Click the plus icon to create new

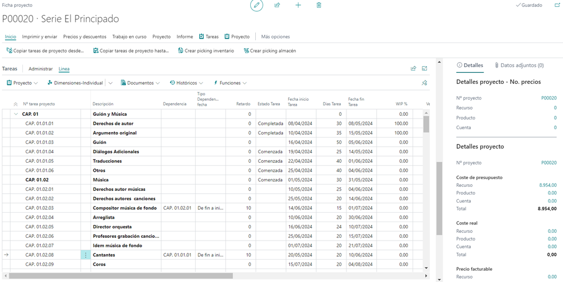click(298, 6)
